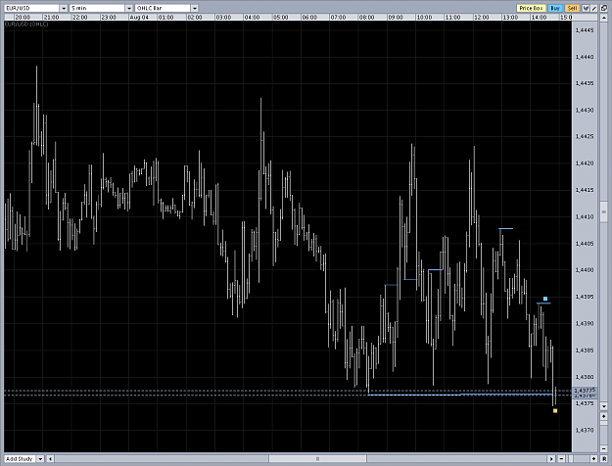Click the EUR/USD (OHLC) chart legend label

click(26, 24)
